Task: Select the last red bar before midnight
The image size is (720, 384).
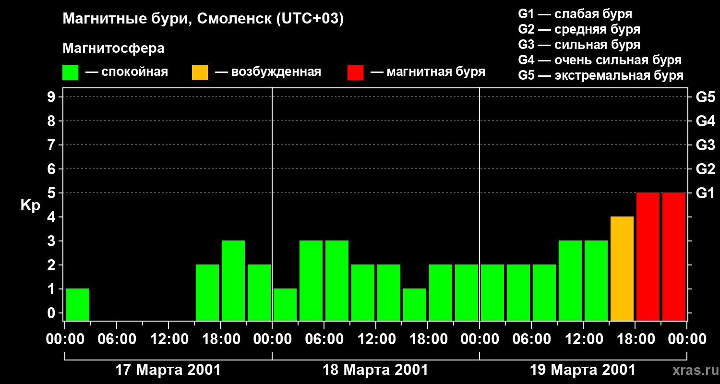Action: tap(674, 256)
